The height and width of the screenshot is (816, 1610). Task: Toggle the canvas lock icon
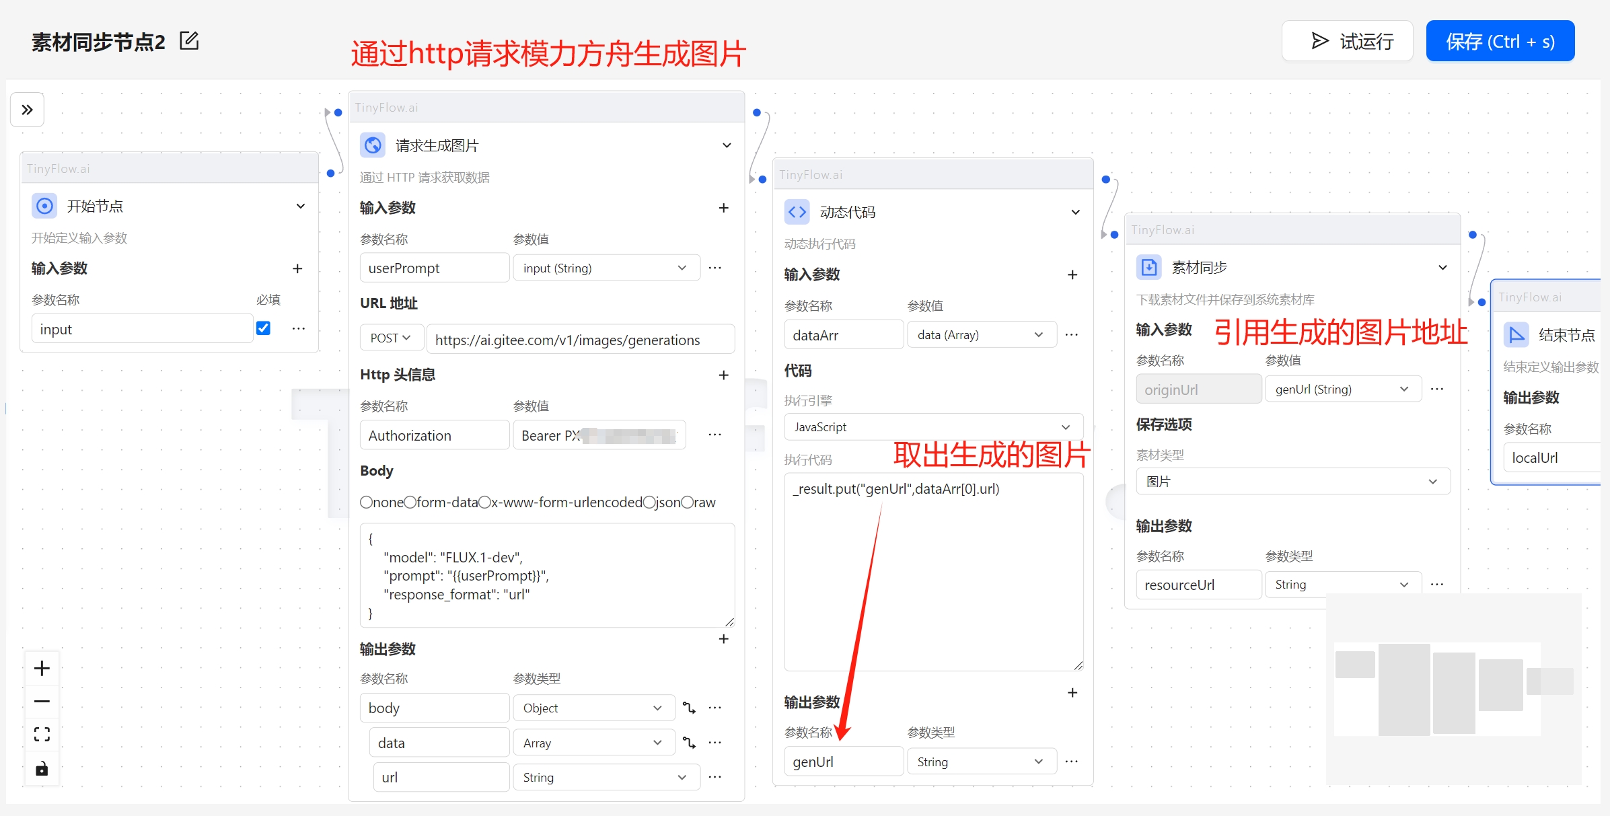coord(42,768)
